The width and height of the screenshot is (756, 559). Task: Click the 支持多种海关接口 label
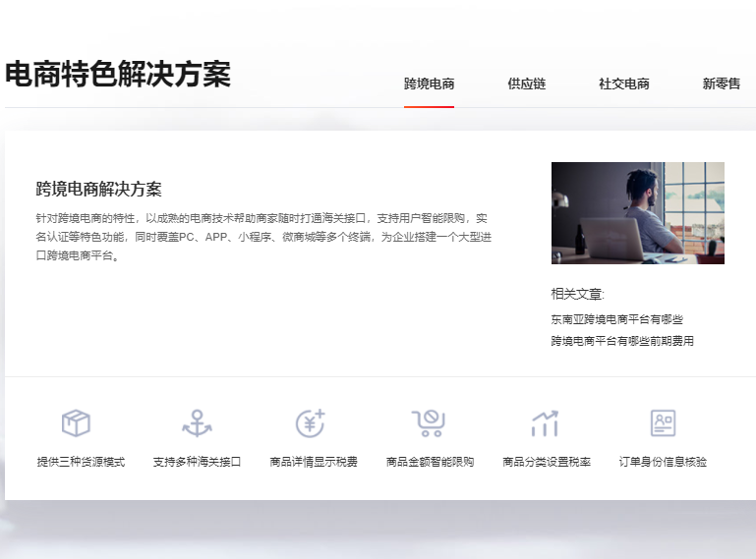pyautogui.click(x=197, y=462)
